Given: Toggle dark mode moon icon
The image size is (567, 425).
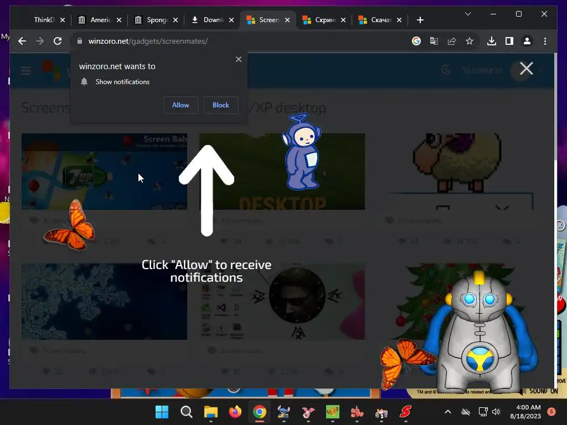Looking at the screenshot, I should pyautogui.click(x=447, y=70).
